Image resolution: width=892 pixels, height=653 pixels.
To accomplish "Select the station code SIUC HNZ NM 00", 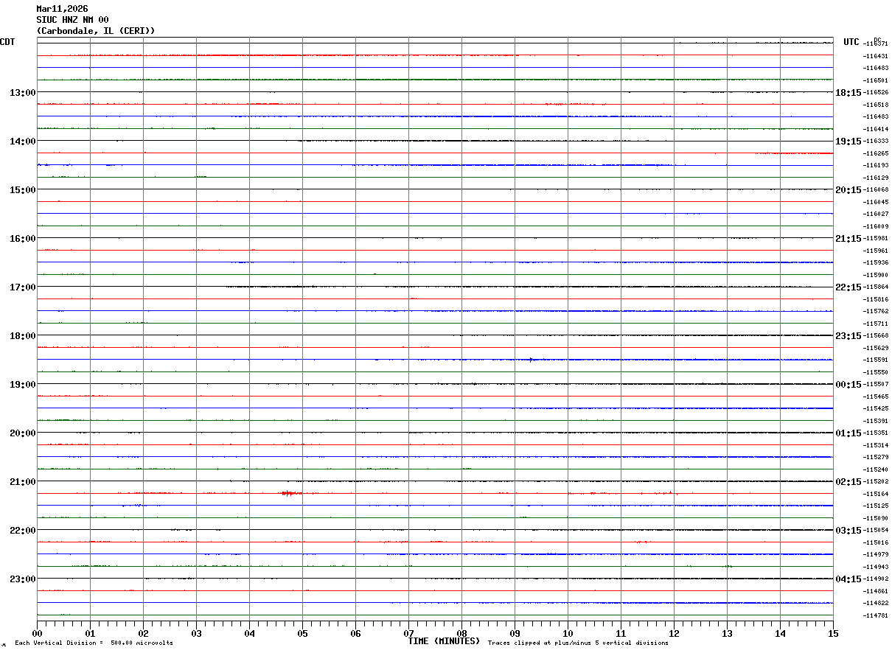I will coord(72,20).
